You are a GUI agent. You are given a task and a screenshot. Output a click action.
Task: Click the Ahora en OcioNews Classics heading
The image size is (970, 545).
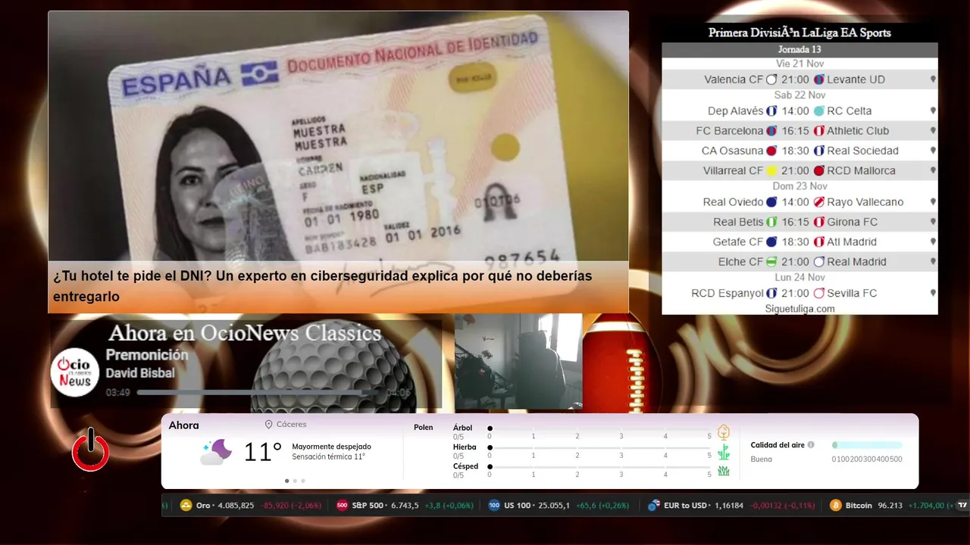coord(245,333)
